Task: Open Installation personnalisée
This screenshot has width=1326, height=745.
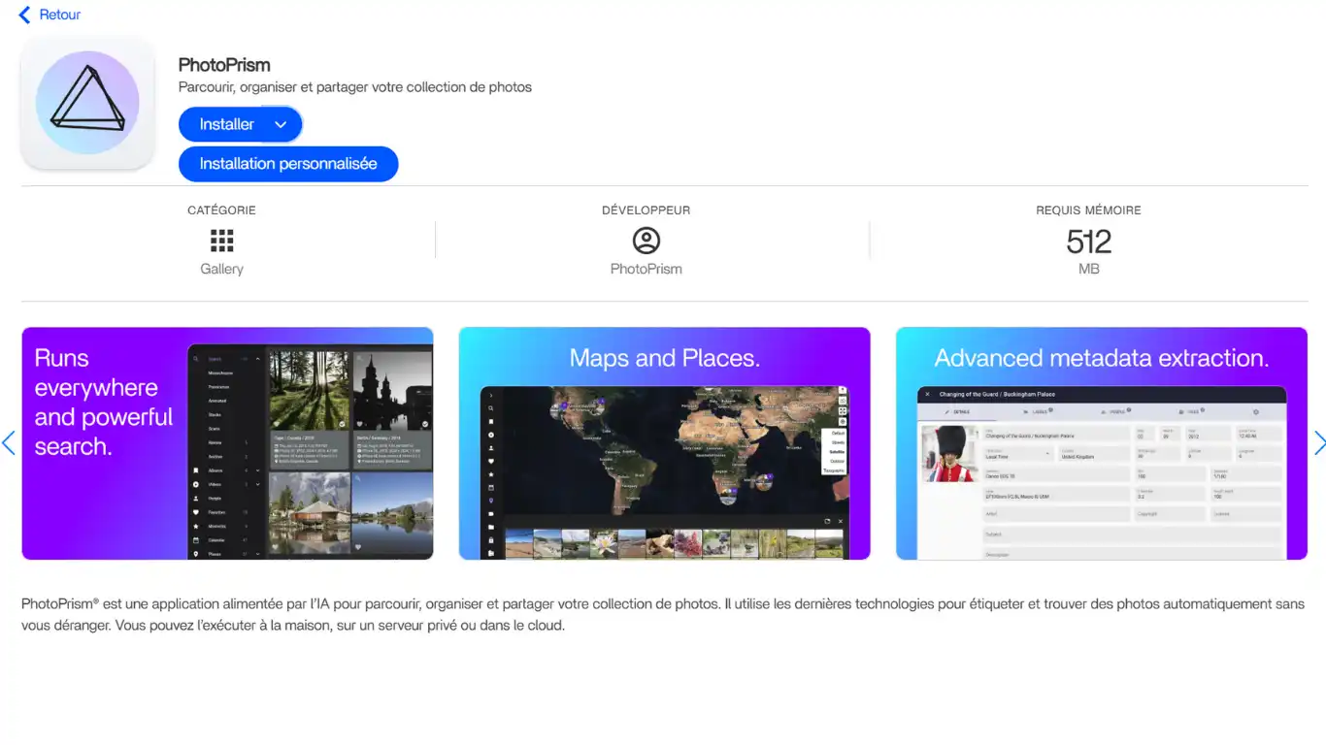Action: pyautogui.click(x=288, y=164)
